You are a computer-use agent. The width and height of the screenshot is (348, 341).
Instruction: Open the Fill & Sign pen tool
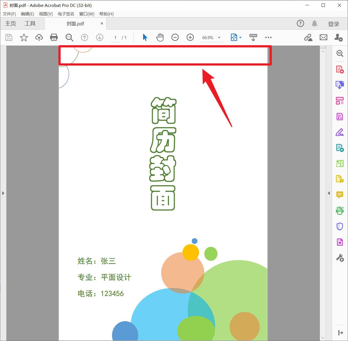pos(340,132)
